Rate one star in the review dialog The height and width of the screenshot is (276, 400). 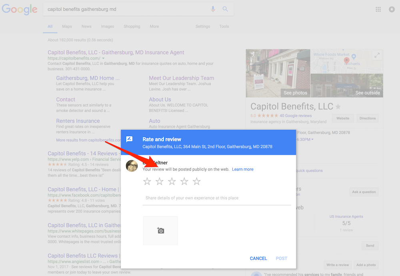point(147,181)
